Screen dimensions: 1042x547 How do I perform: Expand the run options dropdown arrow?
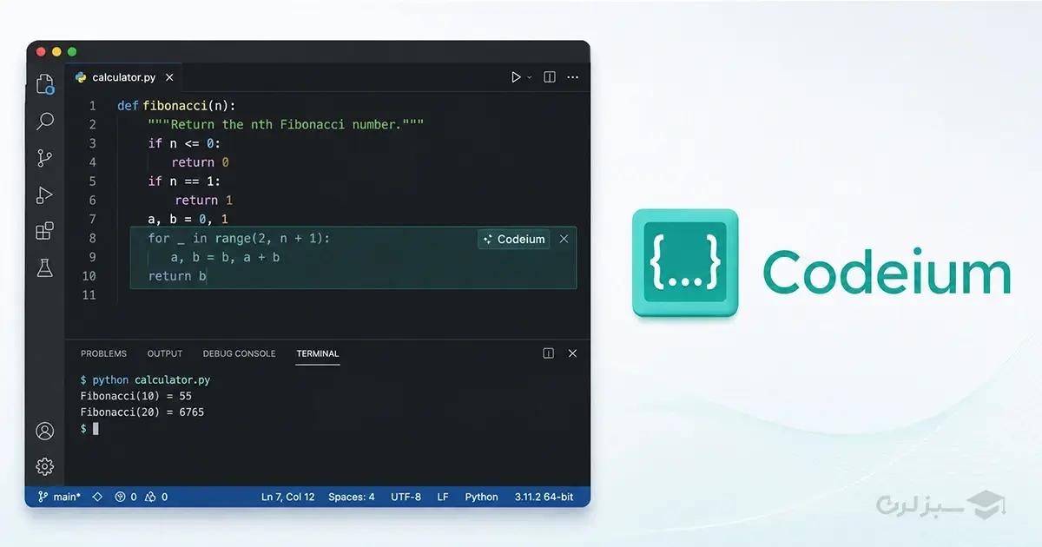(x=530, y=77)
